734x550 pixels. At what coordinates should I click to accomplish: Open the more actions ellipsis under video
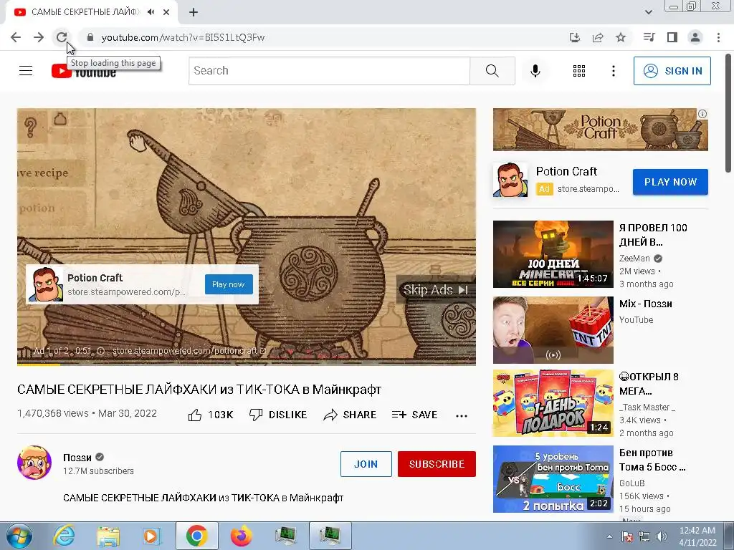click(x=462, y=416)
